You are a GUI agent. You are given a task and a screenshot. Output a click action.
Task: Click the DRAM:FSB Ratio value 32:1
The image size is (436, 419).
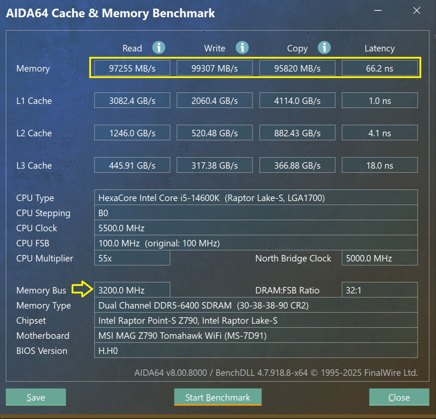pyautogui.click(x=380, y=290)
